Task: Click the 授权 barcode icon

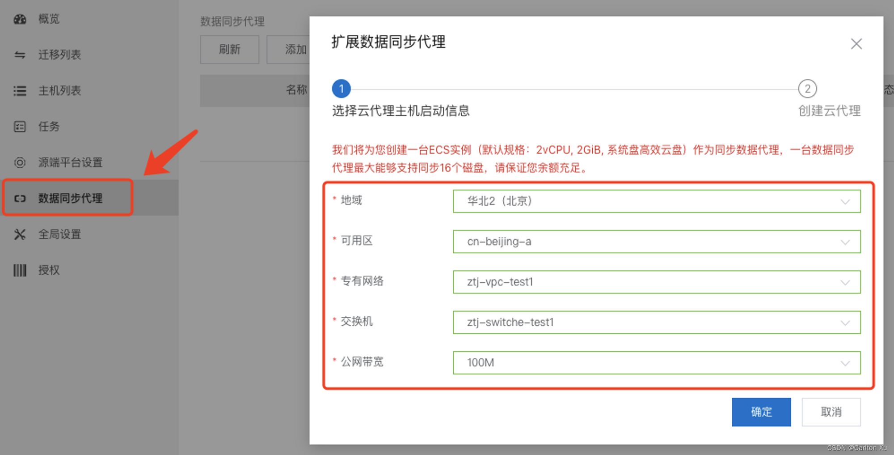Action: pos(20,270)
